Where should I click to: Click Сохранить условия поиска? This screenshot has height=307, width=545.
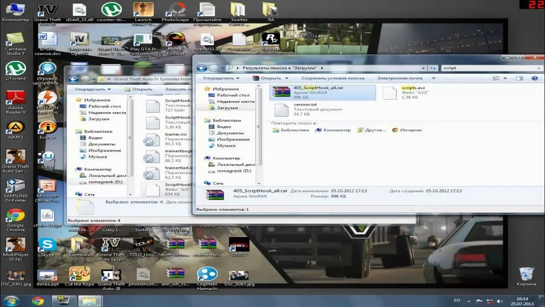pos(333,78)
